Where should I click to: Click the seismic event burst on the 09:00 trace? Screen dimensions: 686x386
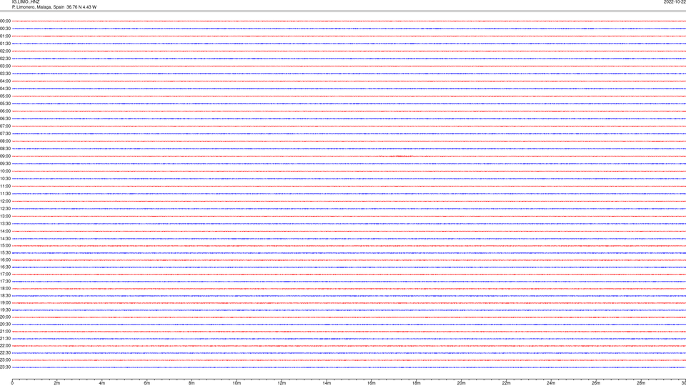click(x=400, y=157)
